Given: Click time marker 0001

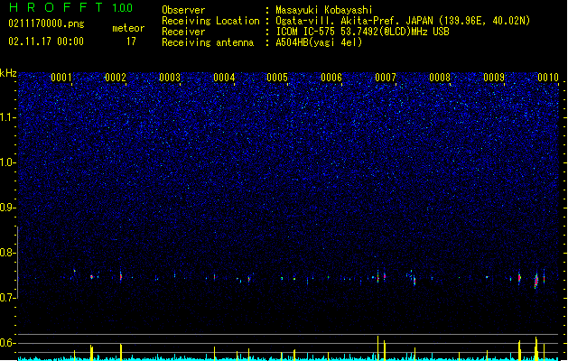Looking at the screenshot, I should (61, 77).
